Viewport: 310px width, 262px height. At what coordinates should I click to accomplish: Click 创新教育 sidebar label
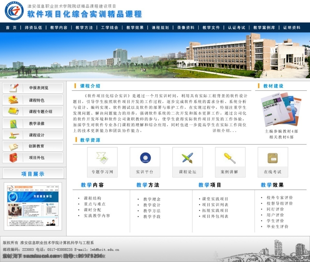[x=36, y=146]
